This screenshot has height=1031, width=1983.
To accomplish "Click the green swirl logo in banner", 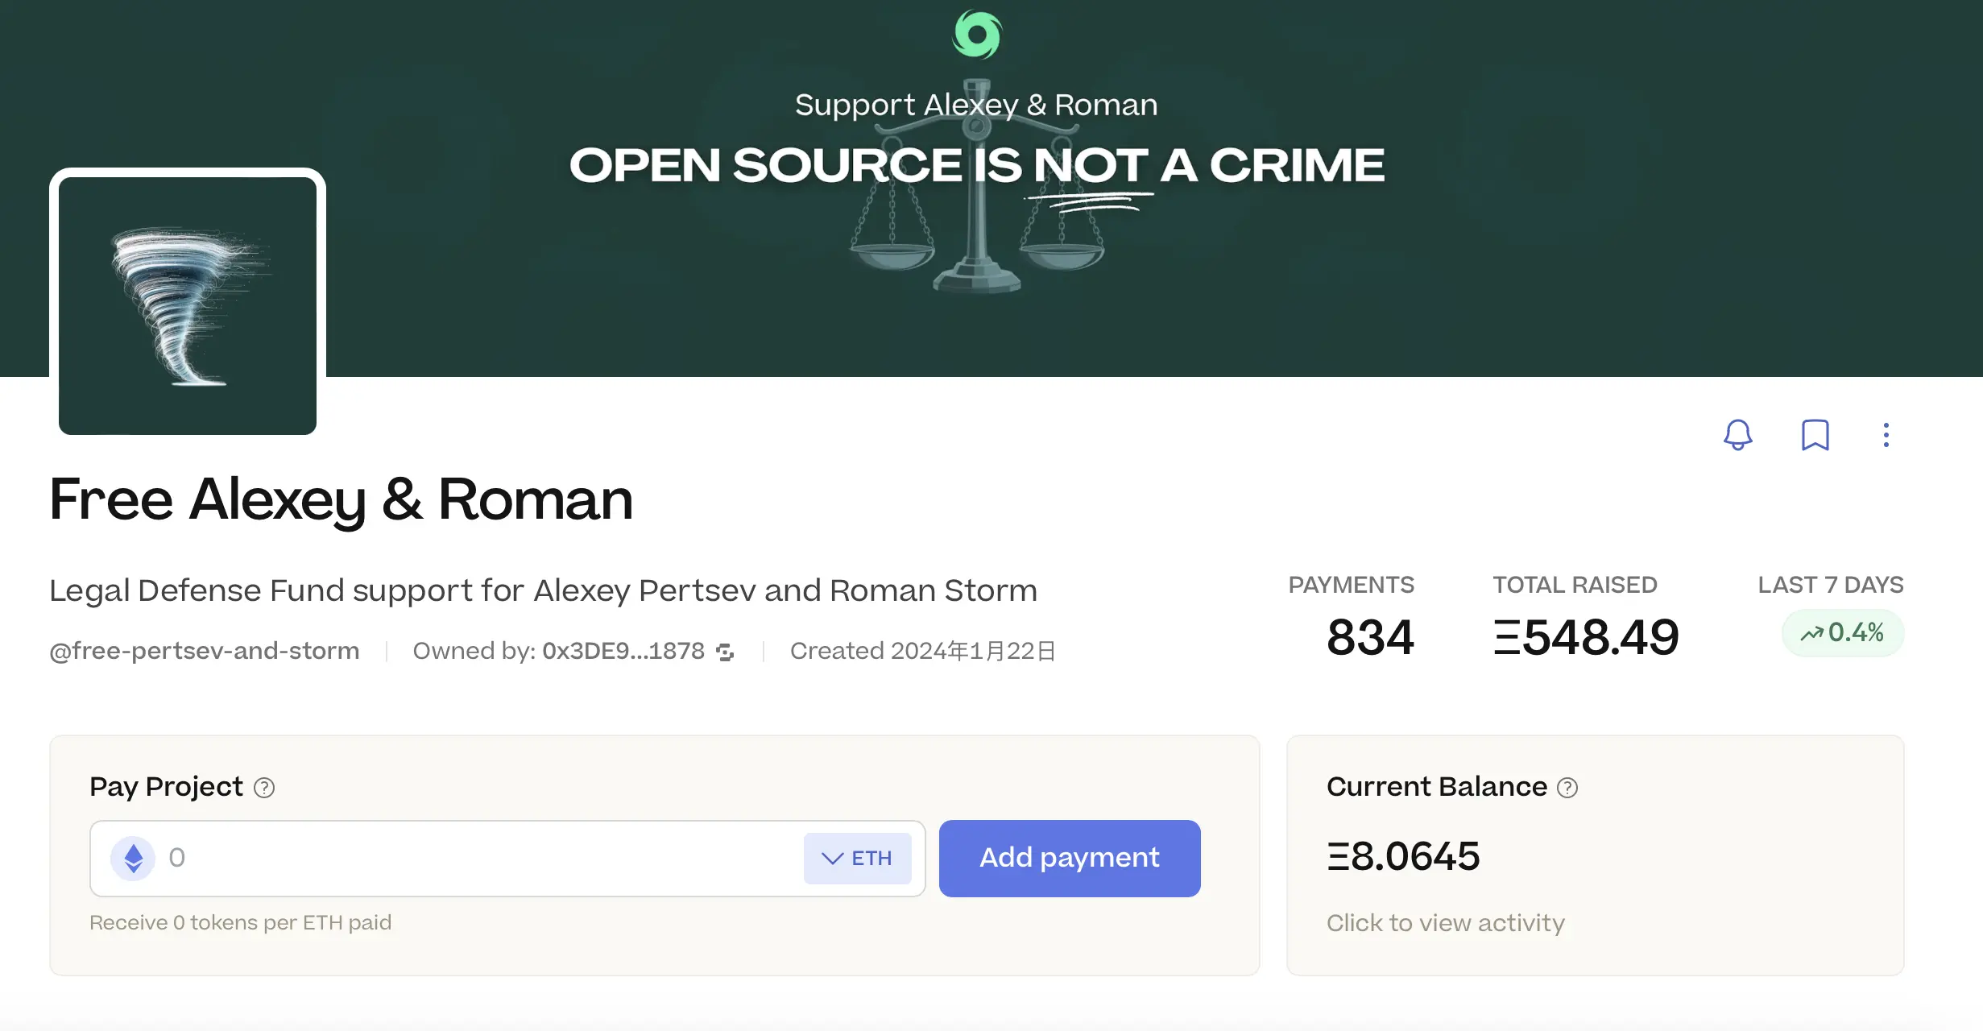I will click(977, 35).
